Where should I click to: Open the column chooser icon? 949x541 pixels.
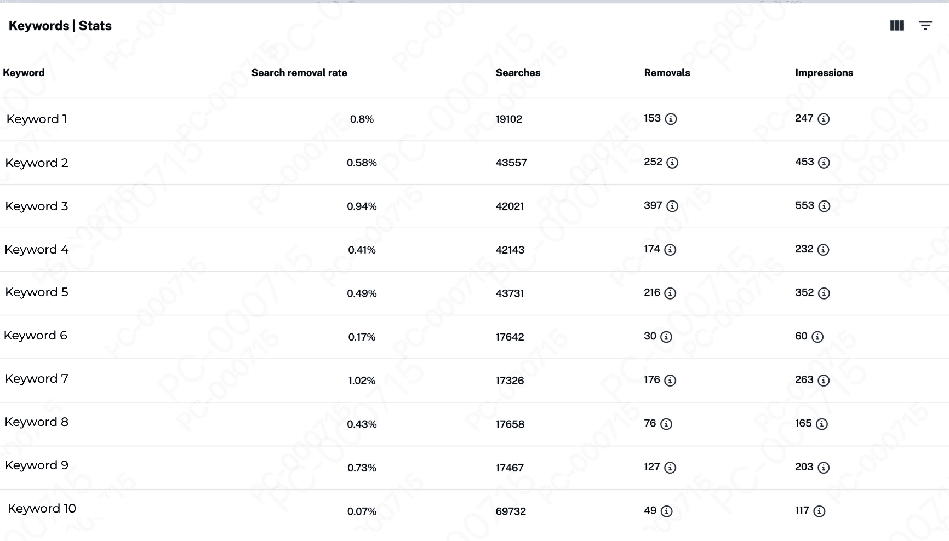(897, 26)
